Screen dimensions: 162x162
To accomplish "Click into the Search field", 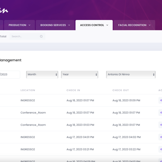I will tap(27, 36).
